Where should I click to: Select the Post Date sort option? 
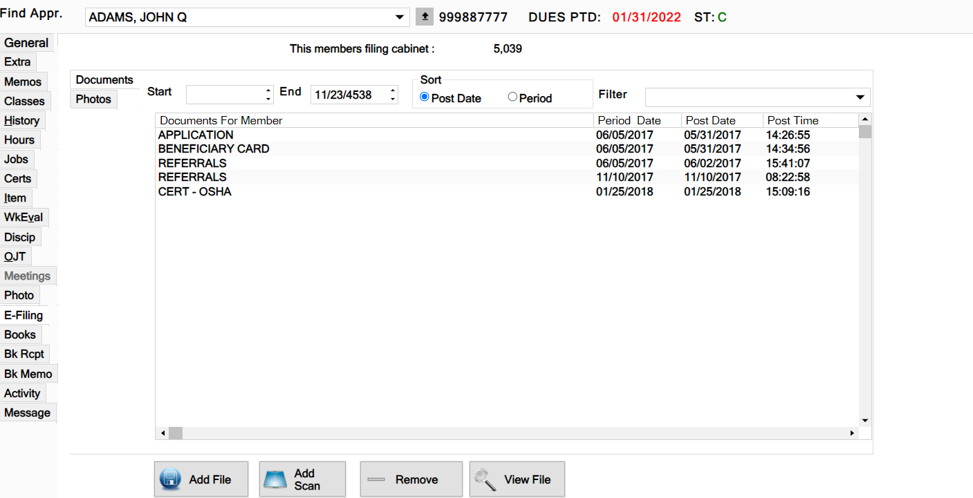pyautogui.click(x=425, y=97)
